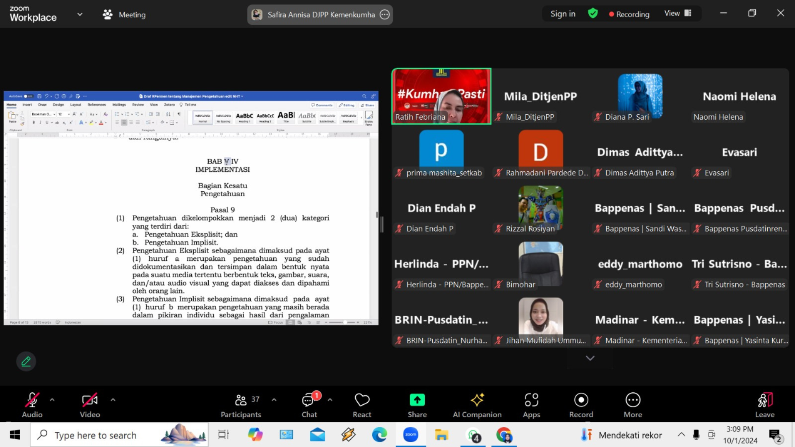Unmute microphone with the Audio button

click(32, 405)
